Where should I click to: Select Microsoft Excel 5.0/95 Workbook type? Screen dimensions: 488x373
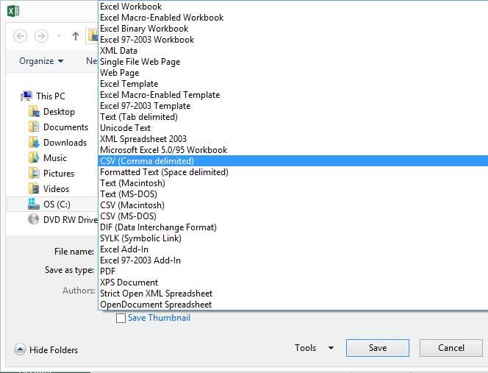point(293,150)
